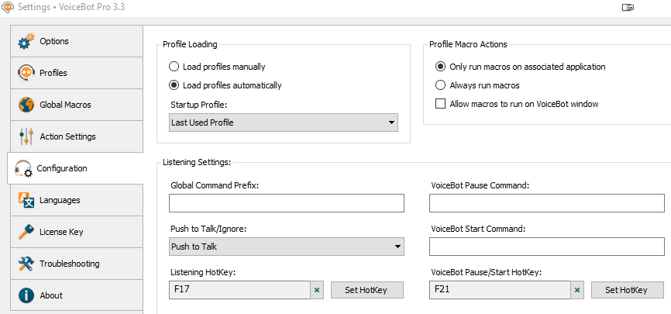The width and height of the screenshot is (671, 314).
Task: Click the Global Macros globe icon
Action: click(x=26, y=105)
